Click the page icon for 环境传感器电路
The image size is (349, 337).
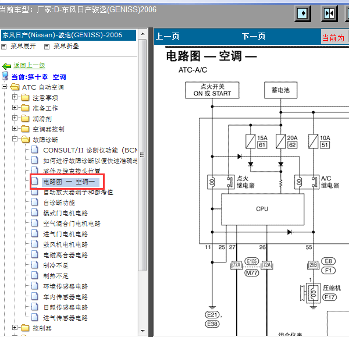(x=35, y=286)
